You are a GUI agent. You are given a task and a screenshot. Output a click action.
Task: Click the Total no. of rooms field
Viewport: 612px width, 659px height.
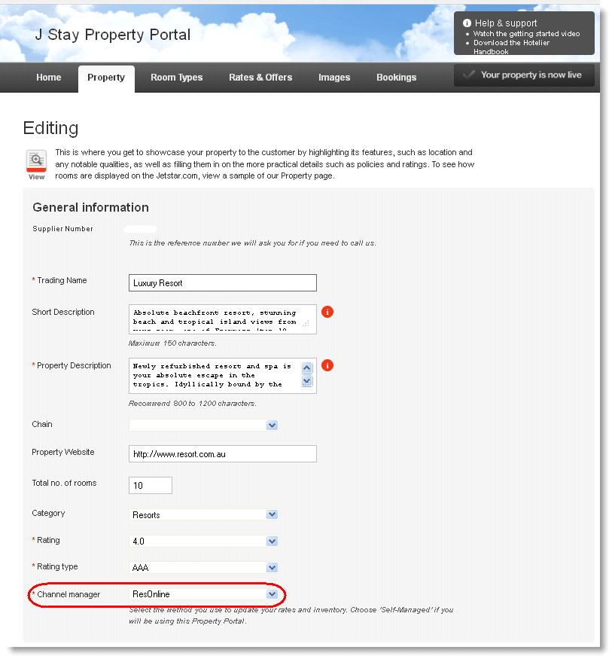click(x=151, y=486)
